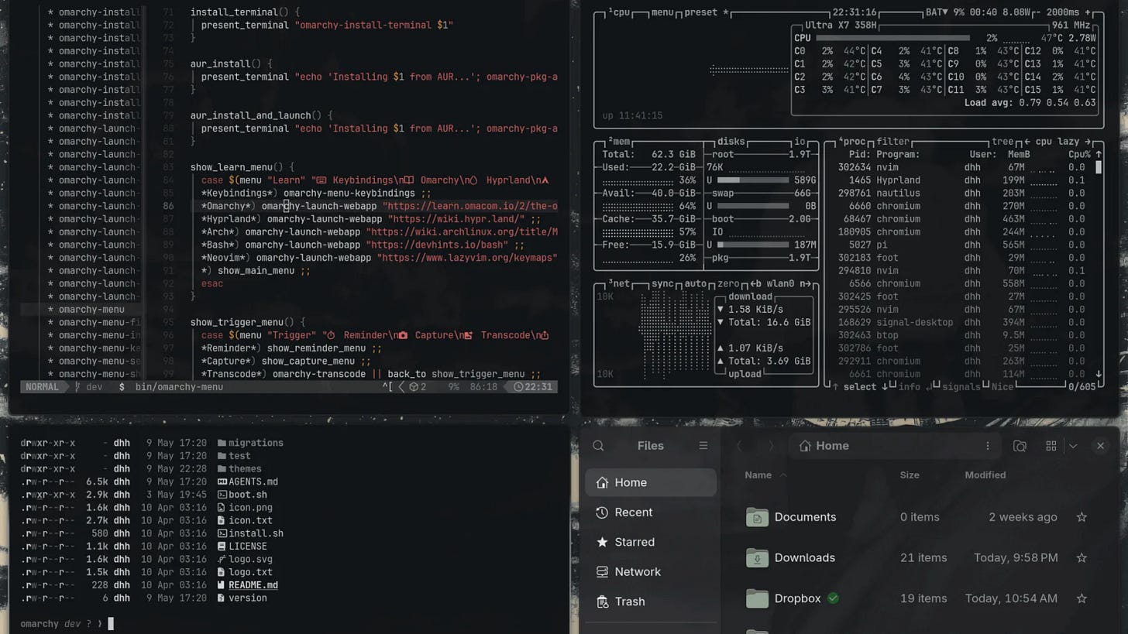1128x634 pixels.
Task: Open search in the Files window
Action: [598, 446]
